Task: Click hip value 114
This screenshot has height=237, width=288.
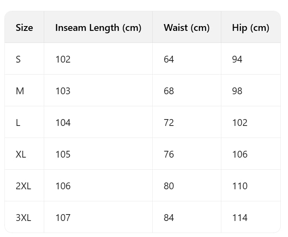Action: (x=239, y=218)
